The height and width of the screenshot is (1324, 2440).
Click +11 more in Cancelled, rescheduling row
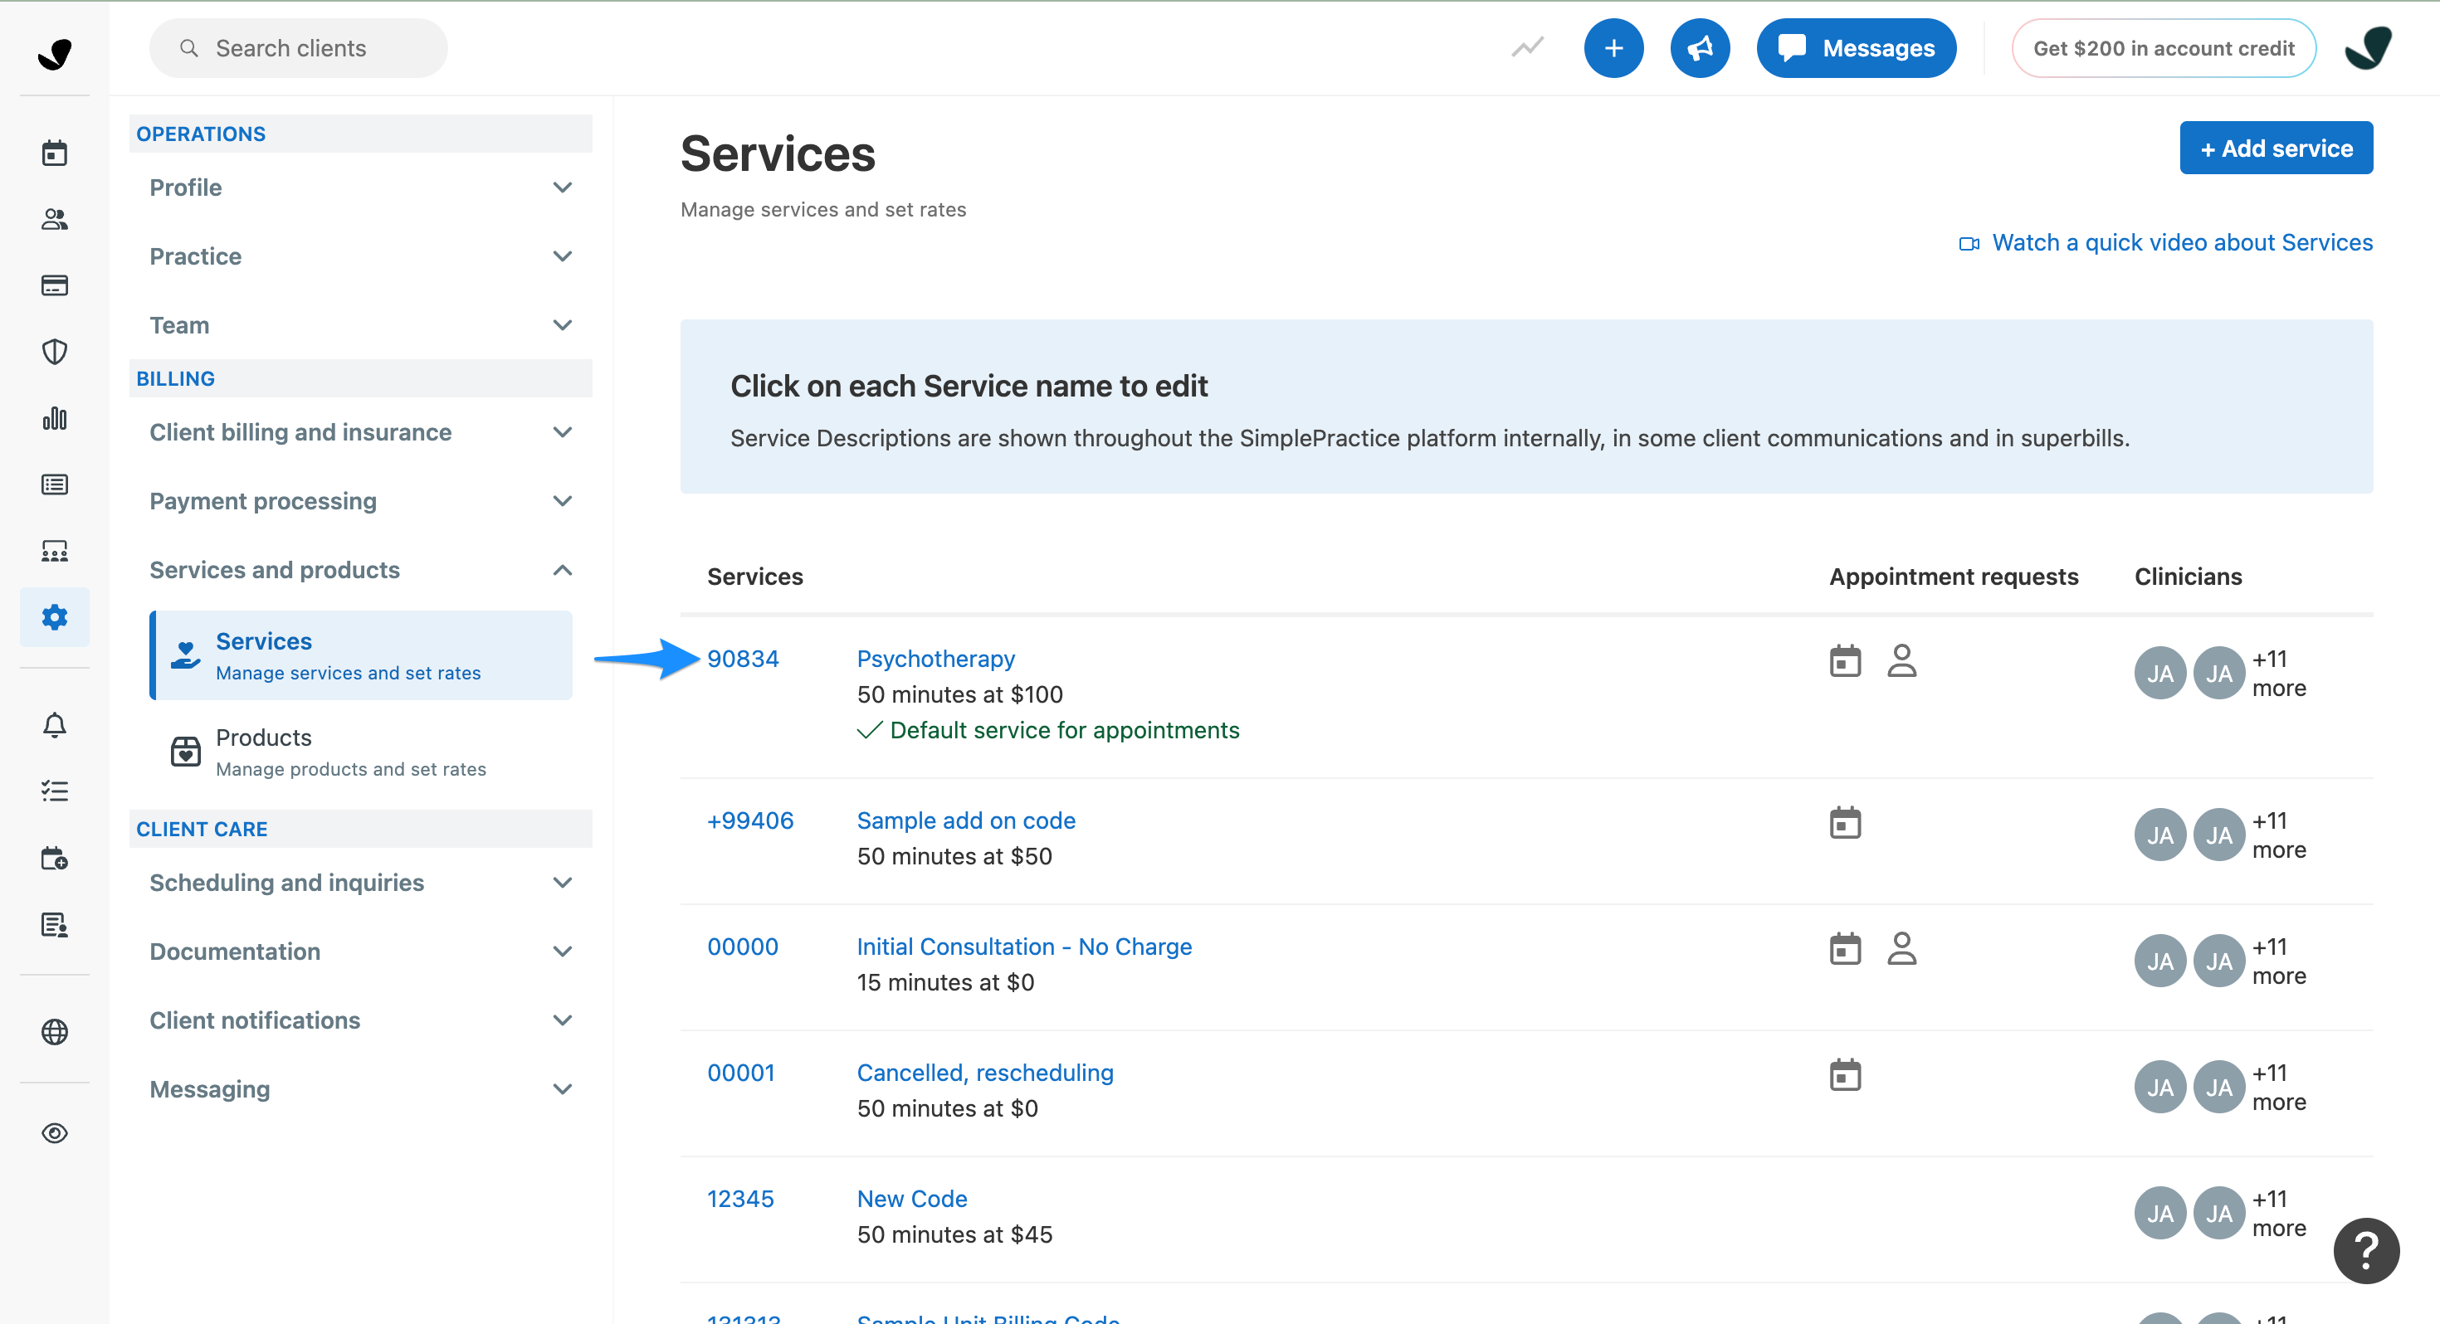pos(2278,1088)
